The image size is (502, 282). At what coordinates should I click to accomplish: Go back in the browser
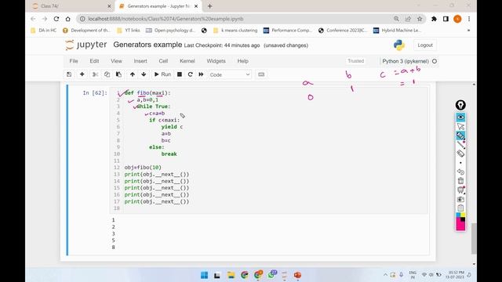point(33,19)
